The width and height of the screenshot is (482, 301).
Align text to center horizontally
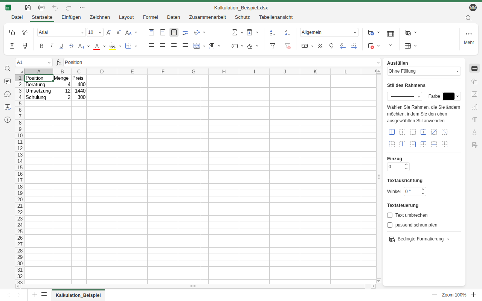163,46
